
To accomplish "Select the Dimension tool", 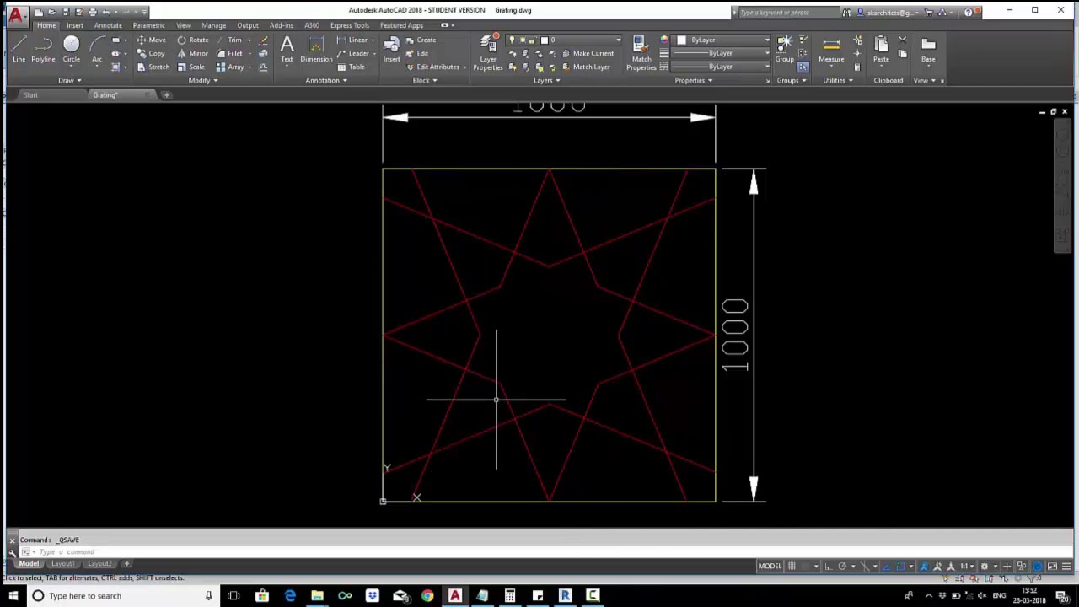I will [x=316, y=49].
